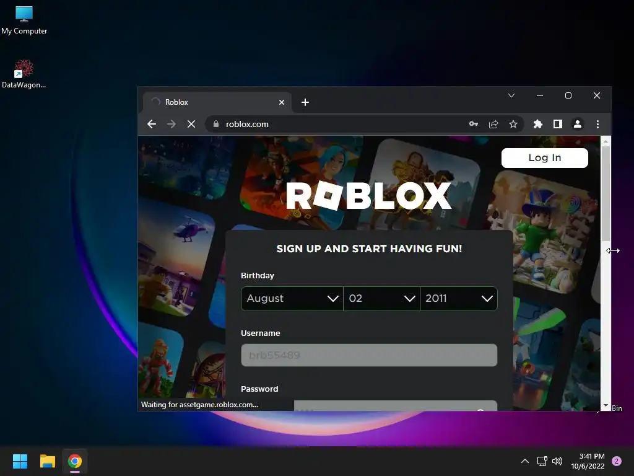The image size is (634, 476).
Task: Click the page scrollbar thumb
Action: tap(606, 193)
